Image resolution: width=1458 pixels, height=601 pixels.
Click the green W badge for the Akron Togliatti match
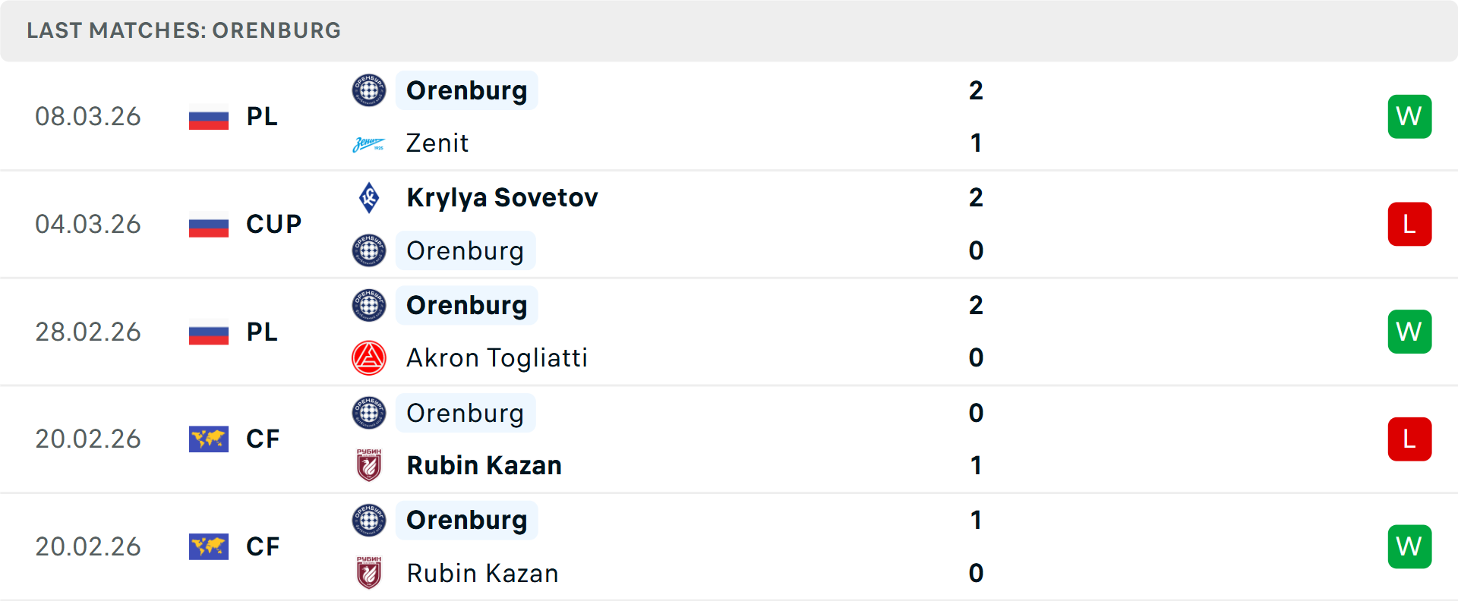coord(1409,332)
